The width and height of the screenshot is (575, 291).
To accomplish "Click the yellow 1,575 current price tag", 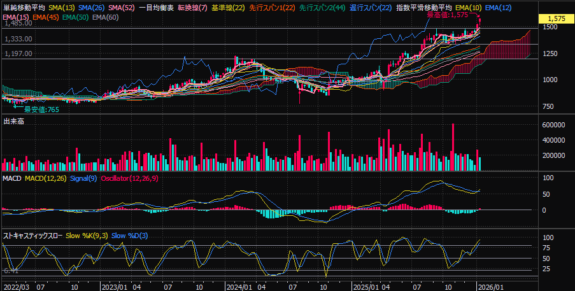I will point(556,19).
